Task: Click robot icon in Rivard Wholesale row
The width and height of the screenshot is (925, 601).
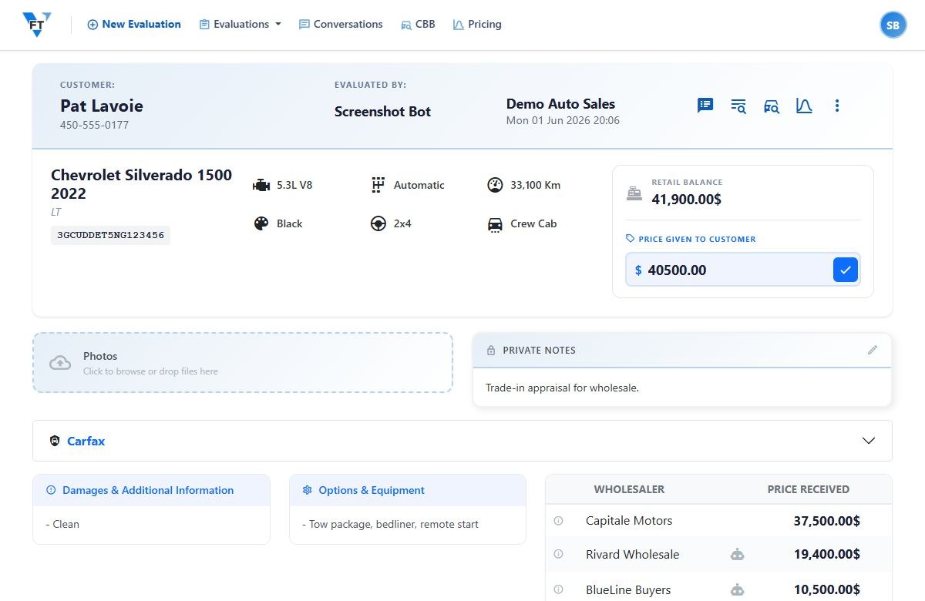Action: coord(738,554)
